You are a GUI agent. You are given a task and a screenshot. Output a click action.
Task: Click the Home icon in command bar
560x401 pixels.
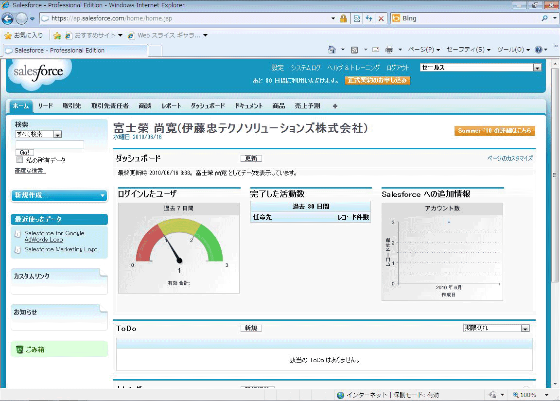[332, 50]
